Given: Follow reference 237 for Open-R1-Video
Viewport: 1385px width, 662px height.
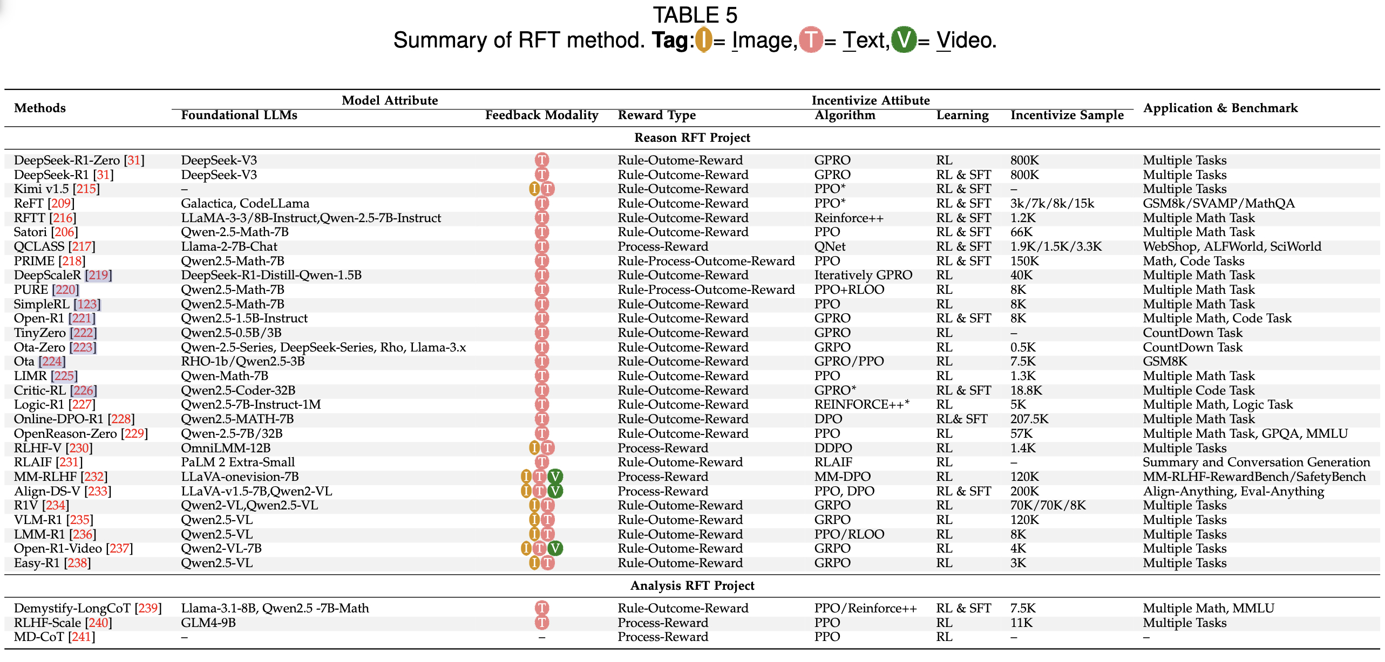Looking at the screenshot, I should pyautogui.click(x=119, y=548).
